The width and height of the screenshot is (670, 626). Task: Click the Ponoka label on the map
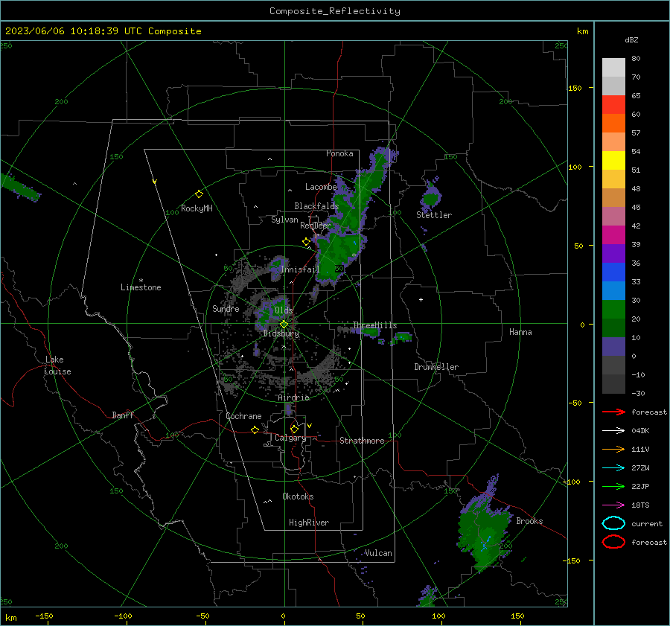tap(339, 153)
